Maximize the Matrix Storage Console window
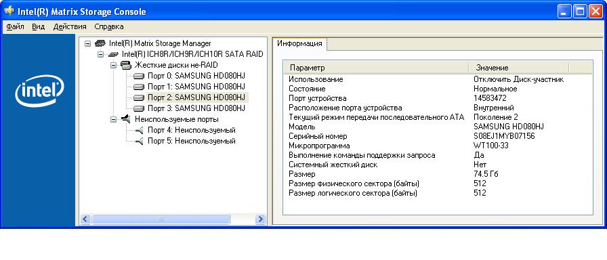607x260 pixels. pyautogui.click(x=581, y=12)
